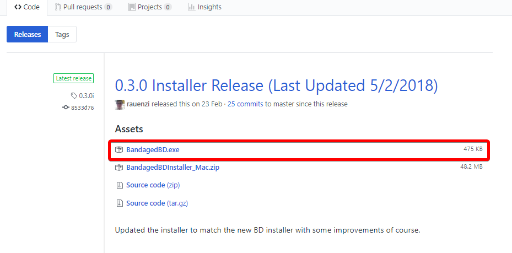This screenshot has width=512, height=253.
Task: Download Source code (tar.gz)
Action: (x=157, y=203)
